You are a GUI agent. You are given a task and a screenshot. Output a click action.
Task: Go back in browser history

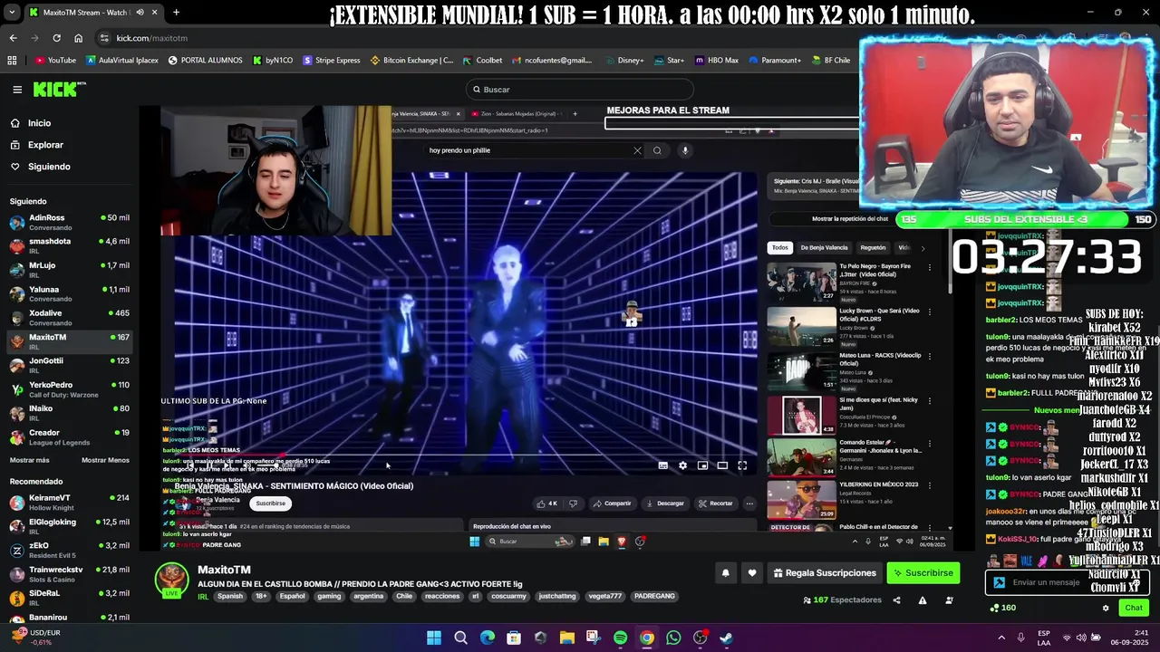[x=13, y=38]
